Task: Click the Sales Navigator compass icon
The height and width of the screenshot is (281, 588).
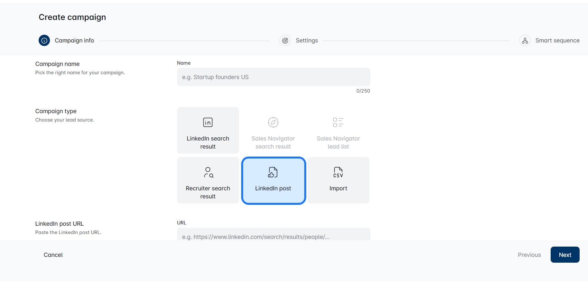Action: tap(273, 122)
